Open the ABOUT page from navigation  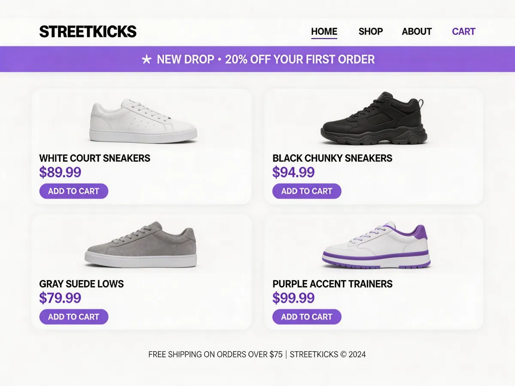(417, 32)
